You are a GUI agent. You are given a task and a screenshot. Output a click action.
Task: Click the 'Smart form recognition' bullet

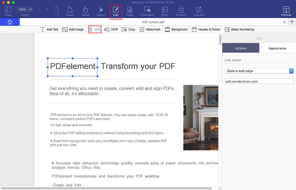[x=108, y=143]
